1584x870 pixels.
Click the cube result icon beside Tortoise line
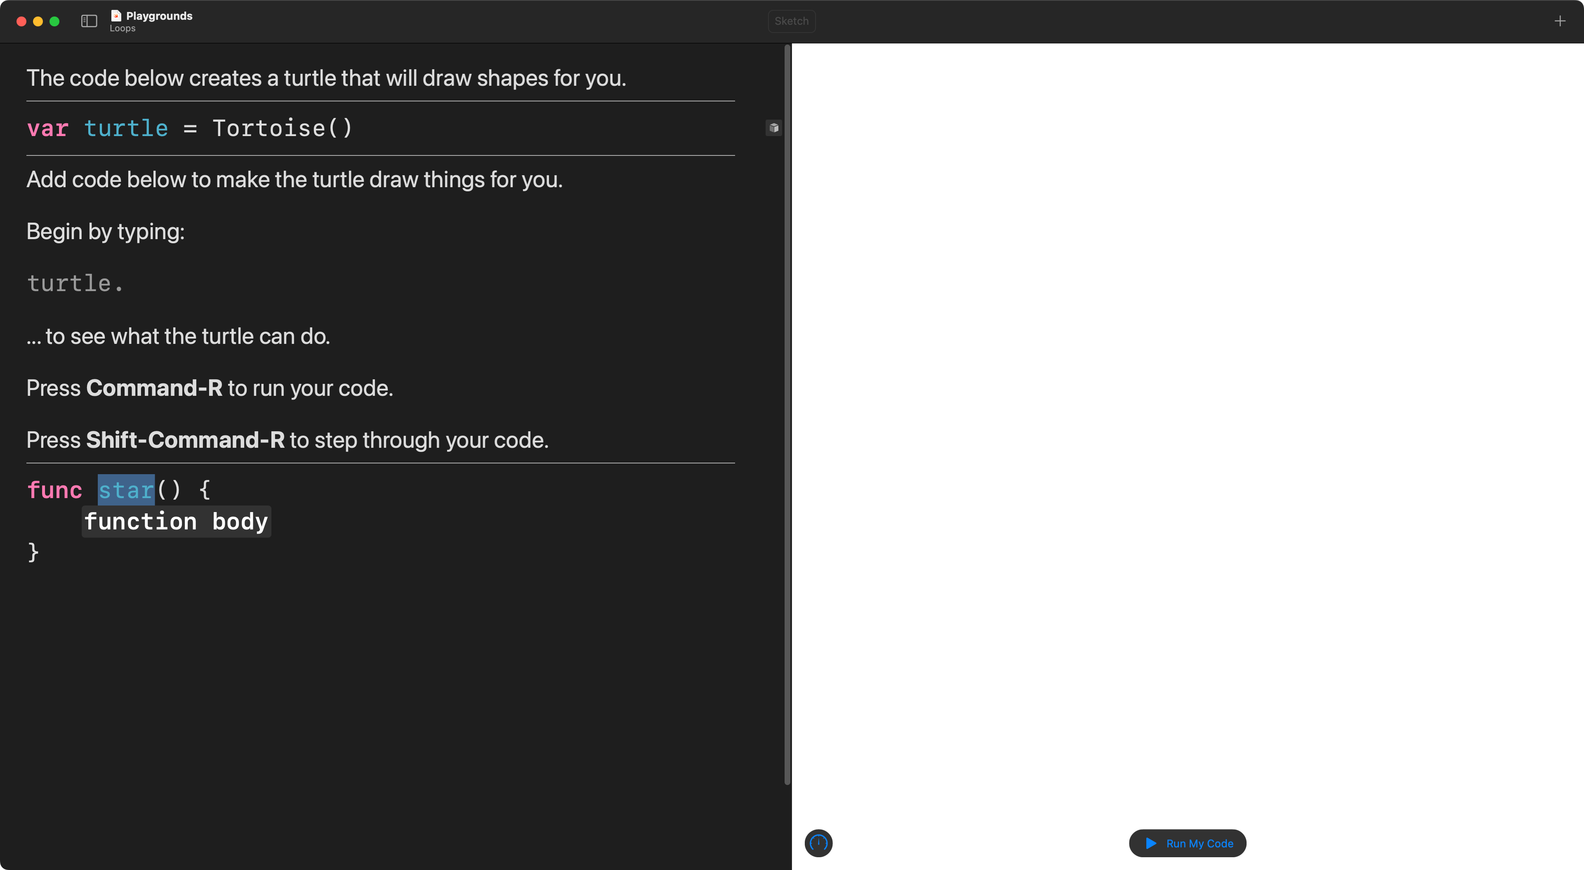click(x=773, y=128)
